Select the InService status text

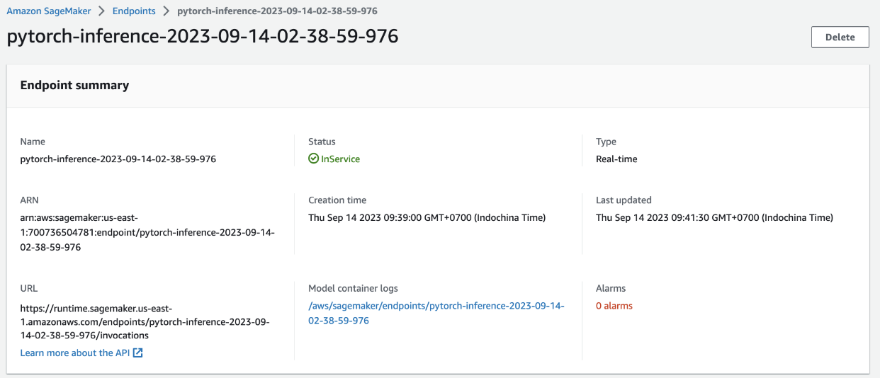click(x=340, y=159)
